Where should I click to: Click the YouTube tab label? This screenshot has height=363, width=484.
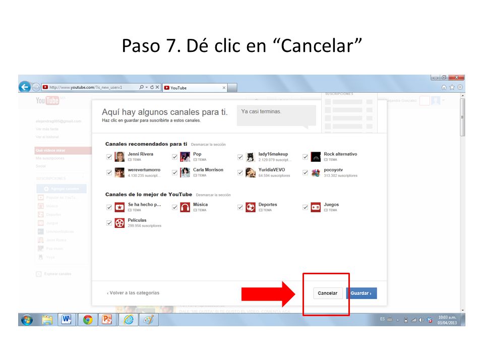pos(178,88)
